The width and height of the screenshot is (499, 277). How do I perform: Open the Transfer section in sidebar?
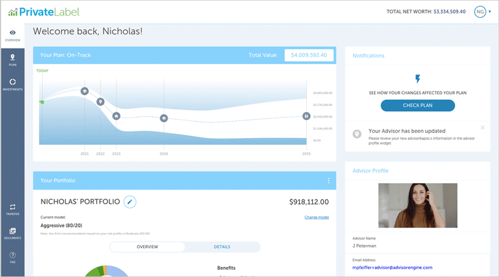[x=12, y=209]
